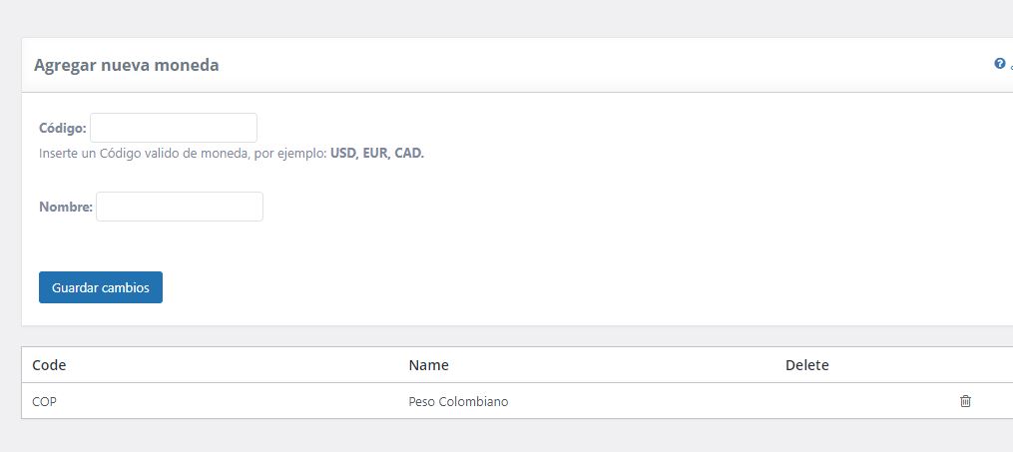Click the Peso Colombiano name cell
Image resolution: width=1013 pixels, height=452 pixels.
[x=458, y=402]
